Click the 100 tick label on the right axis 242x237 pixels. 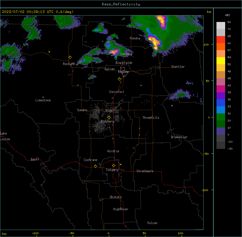coord(206,44)
